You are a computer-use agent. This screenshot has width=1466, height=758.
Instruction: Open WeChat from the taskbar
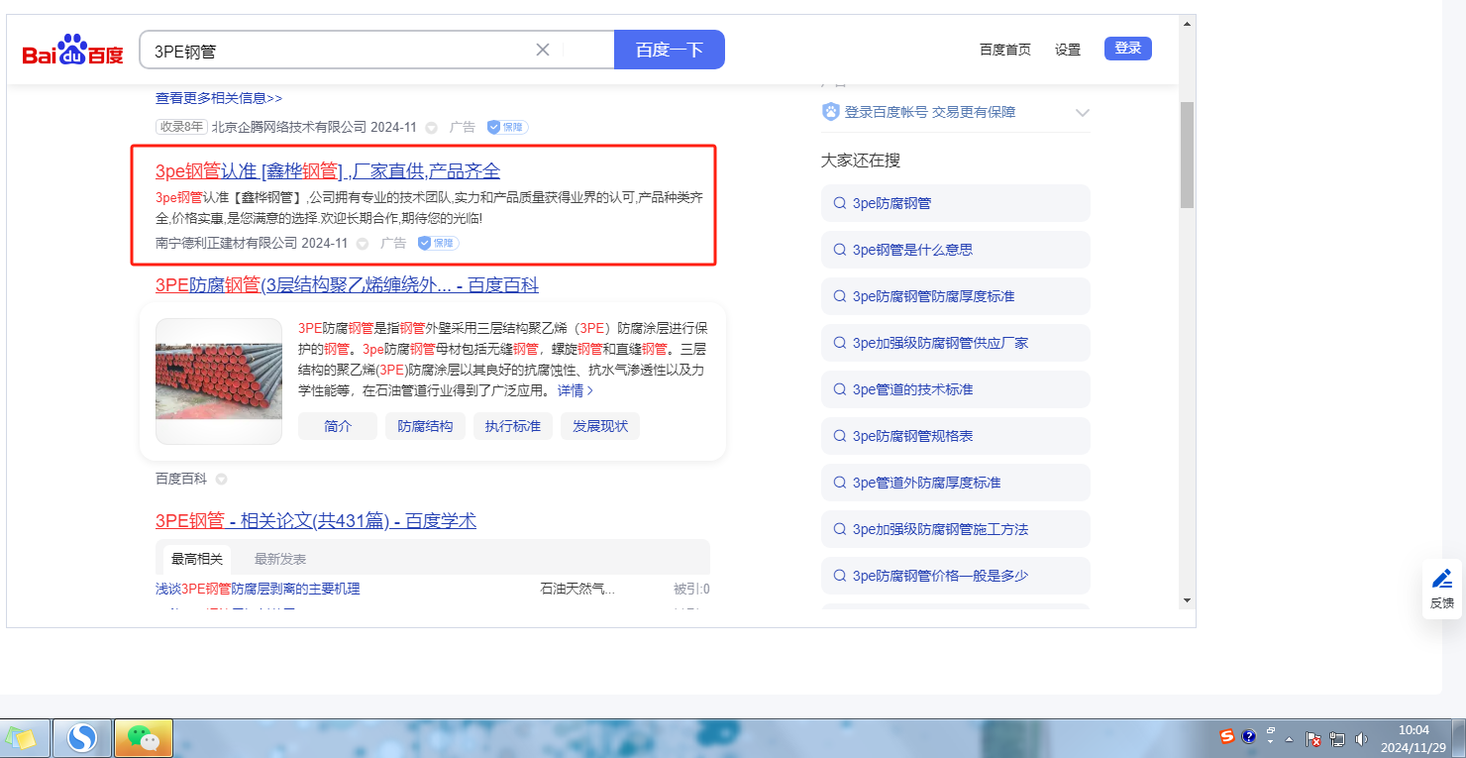[144, 738]
